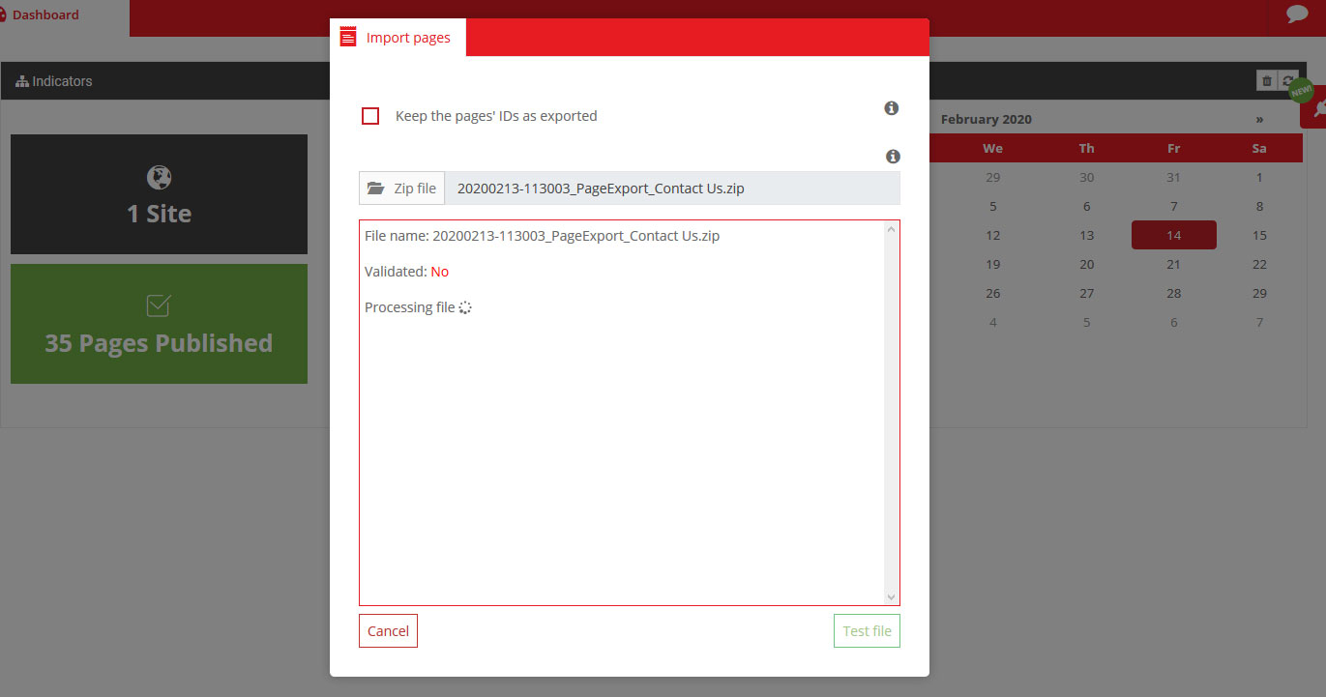Click the trash icon in Indicators header
The image size is (1326, 697).
(1266, 81)
